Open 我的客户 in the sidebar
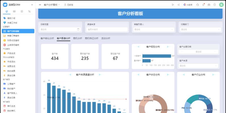The width and height of the screenshot is (226, 113). (x=18, y=88)
